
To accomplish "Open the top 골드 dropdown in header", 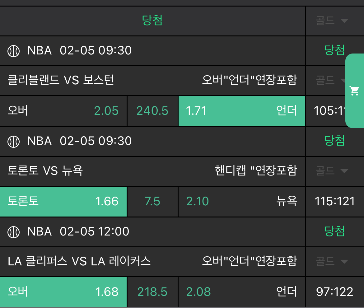I will (x=332, y=21).
